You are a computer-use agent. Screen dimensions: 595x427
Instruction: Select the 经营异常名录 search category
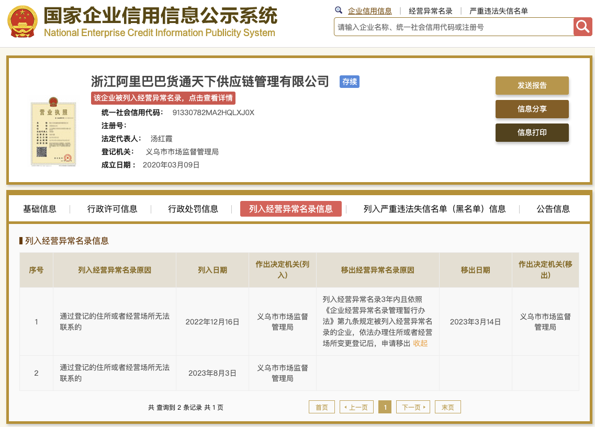point(430,11)
